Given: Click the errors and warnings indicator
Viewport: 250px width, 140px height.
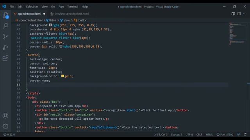Looking at the screenshot, I should [x=9, y=135].
